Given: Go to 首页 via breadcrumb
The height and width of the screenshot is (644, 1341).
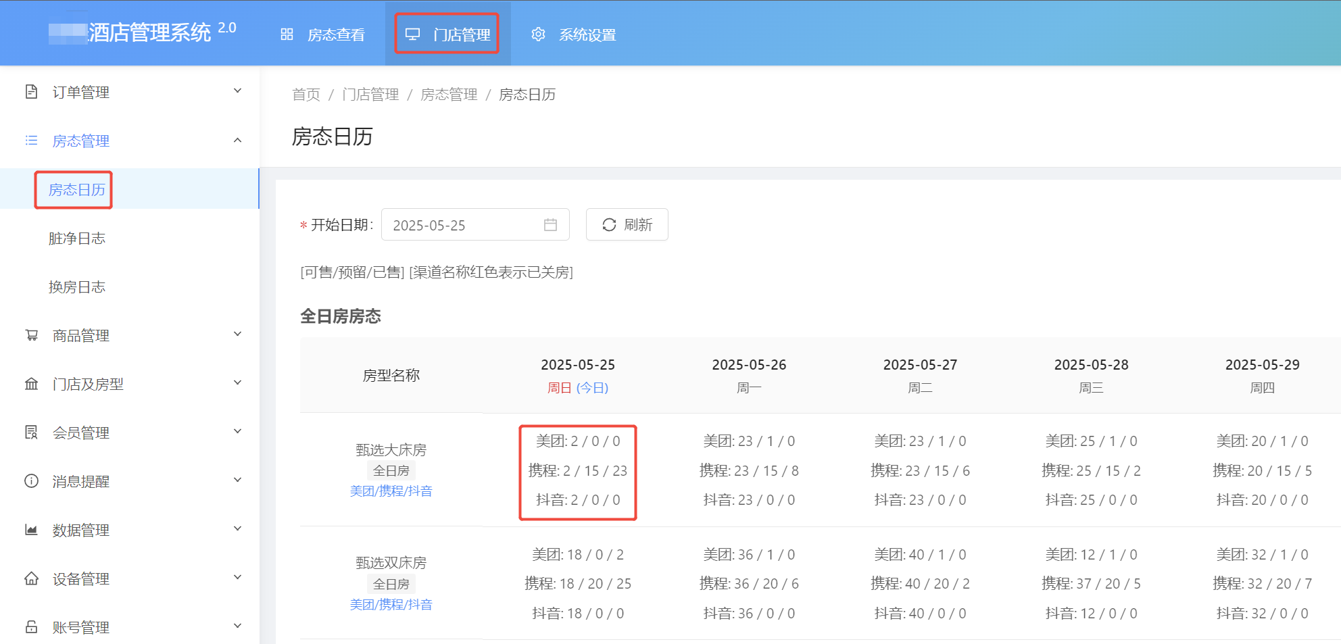Looking at the screenshot, I should [x=306, y=95].
